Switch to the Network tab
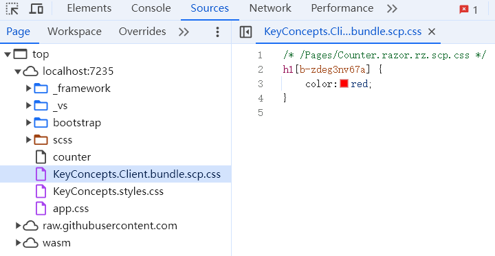The image size is (495, 256). click(270, 8)
